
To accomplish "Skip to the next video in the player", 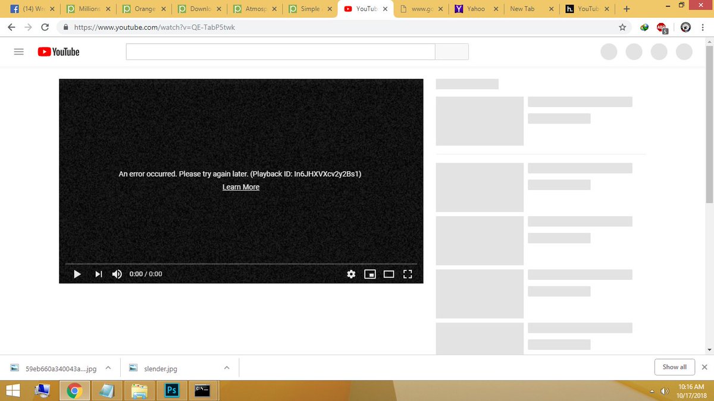I will click(99, 274).
